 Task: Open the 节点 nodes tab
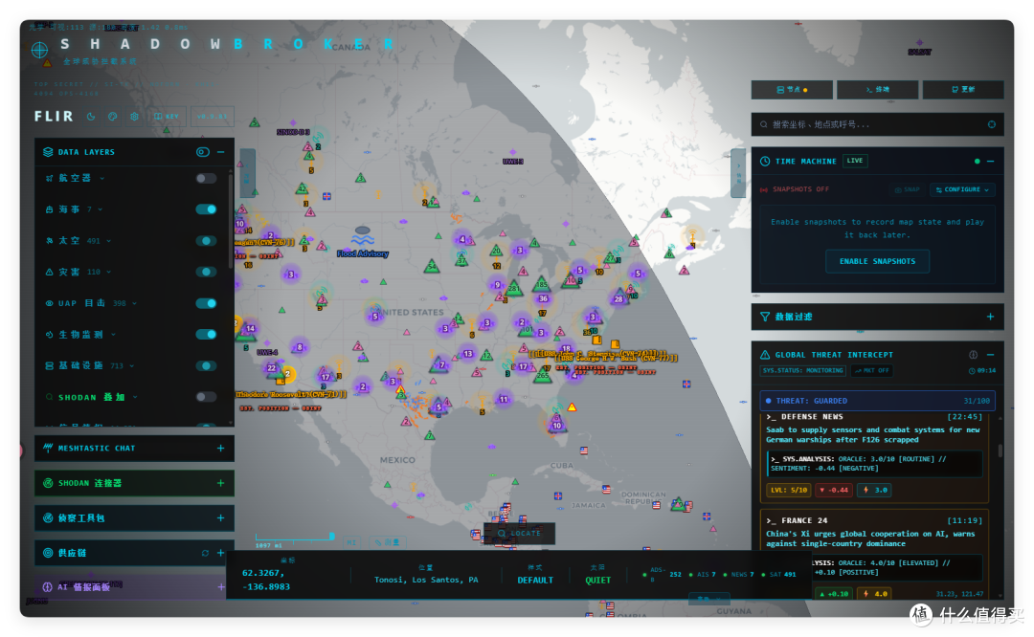[x=792, y=90]
